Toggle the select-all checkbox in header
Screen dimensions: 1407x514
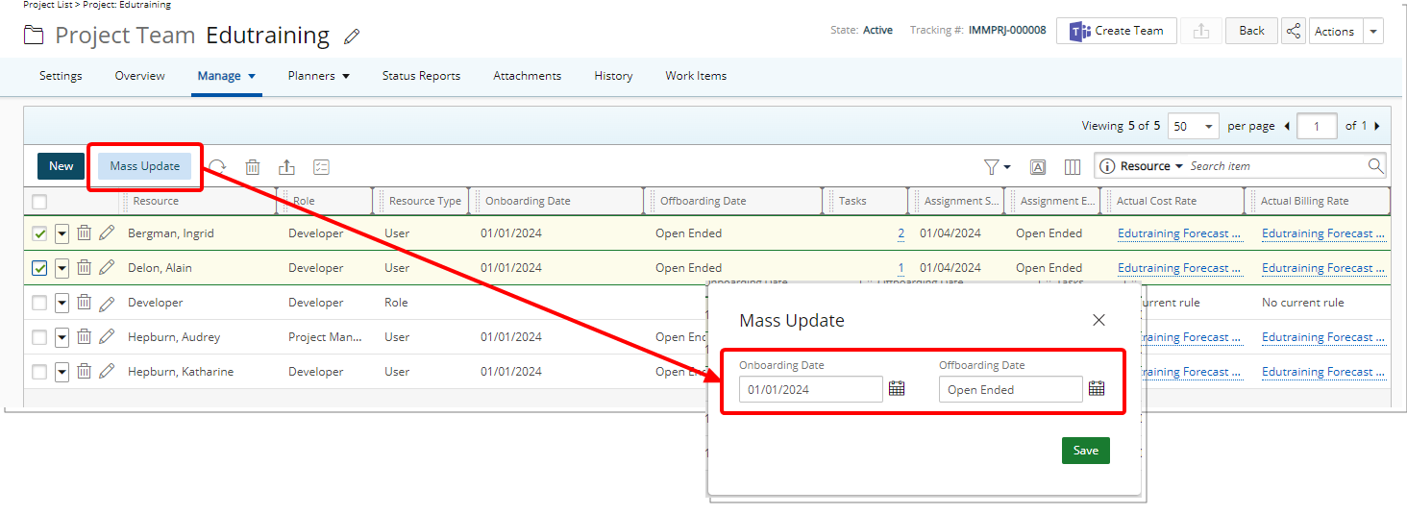coord(39,202)
